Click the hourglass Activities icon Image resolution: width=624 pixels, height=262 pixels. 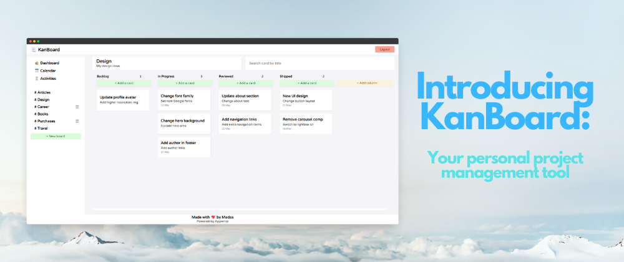tap(37, 79)
